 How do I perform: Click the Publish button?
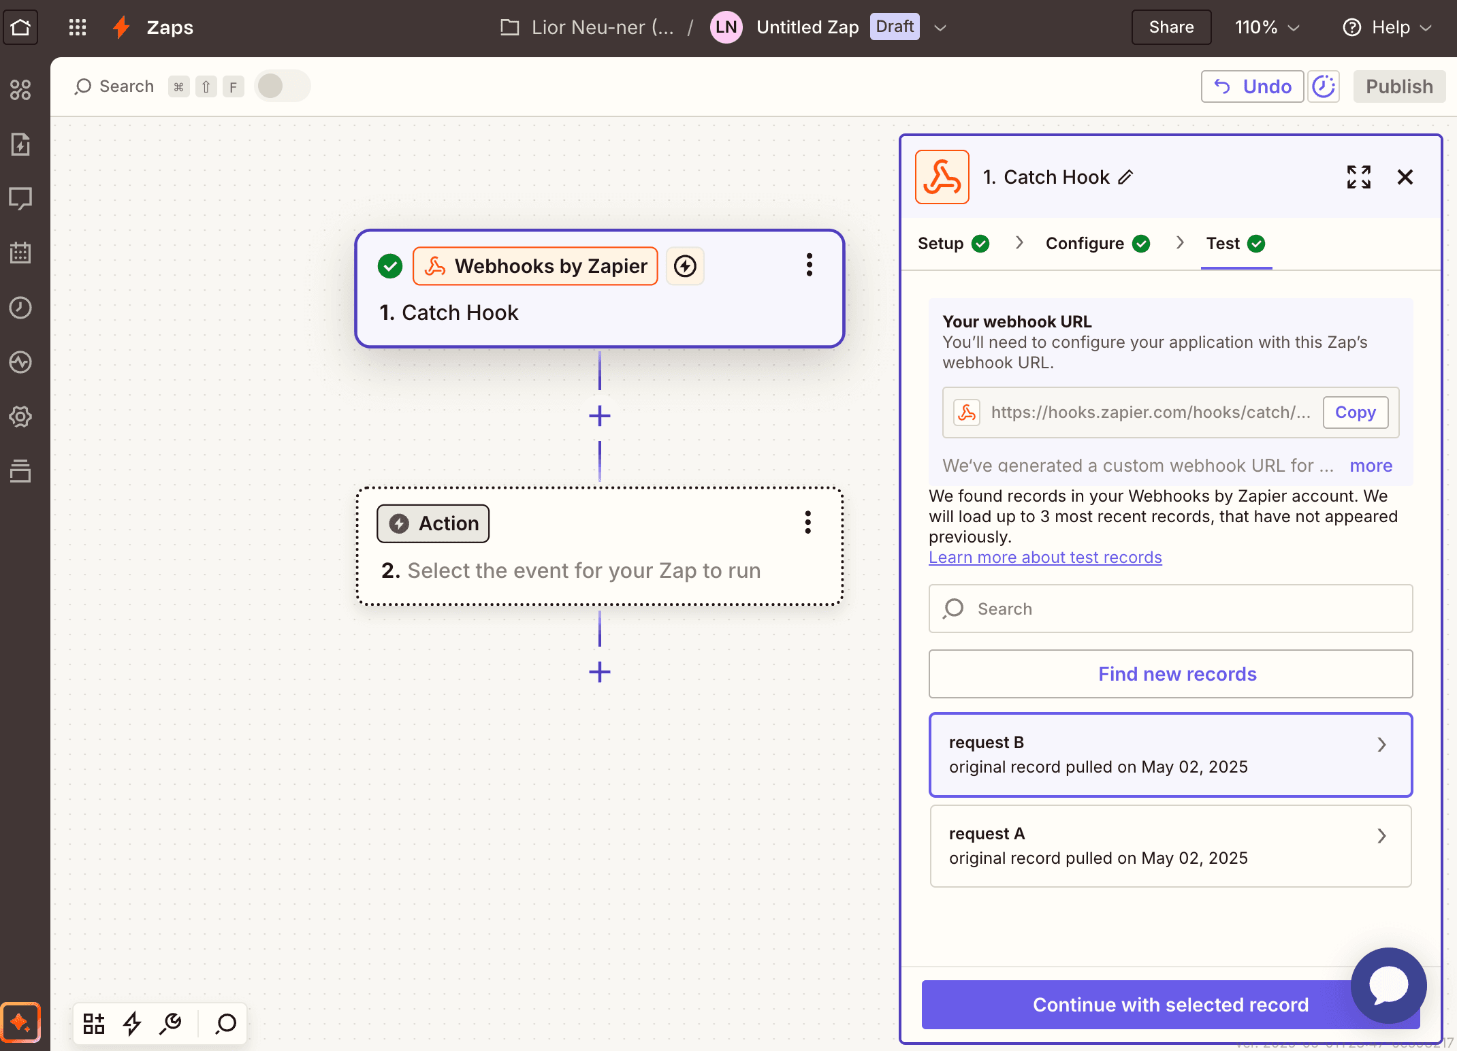click(x=1399, y=86)
